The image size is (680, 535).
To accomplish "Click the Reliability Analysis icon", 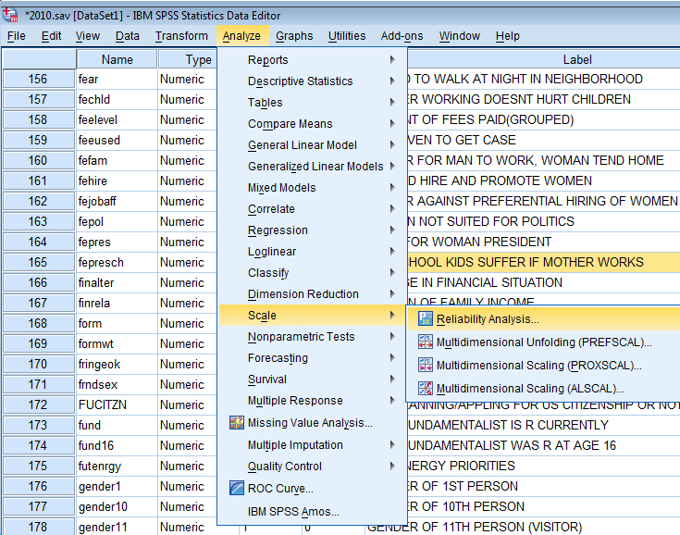I will pyautogui.click(x=426, y=319).
